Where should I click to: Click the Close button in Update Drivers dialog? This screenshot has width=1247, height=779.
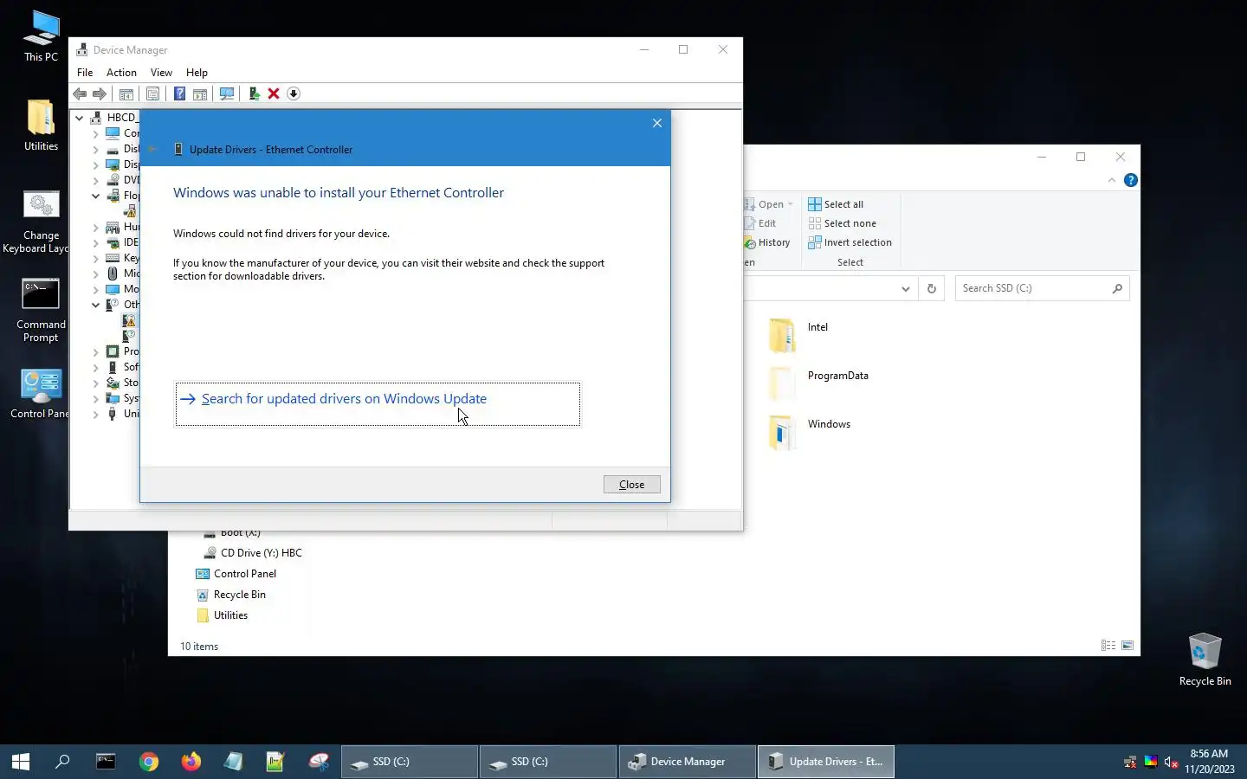click(x=632, y=485)
